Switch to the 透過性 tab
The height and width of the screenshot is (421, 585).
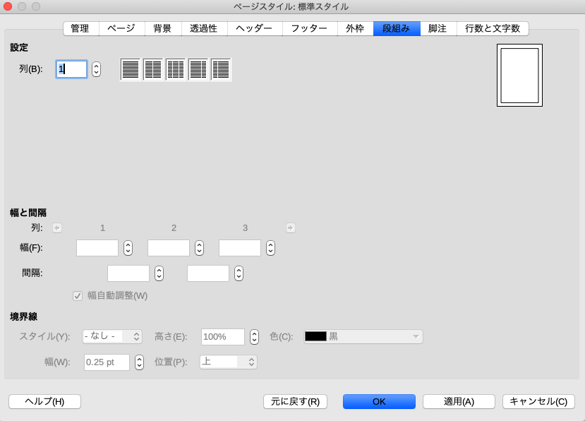(x=205, y=28)
